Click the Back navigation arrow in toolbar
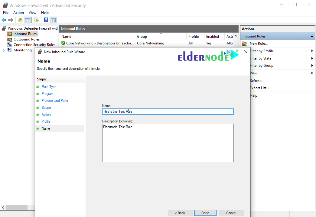Image resolution: width=316 pixels, height=217 pixels. (x=4, y=20)
